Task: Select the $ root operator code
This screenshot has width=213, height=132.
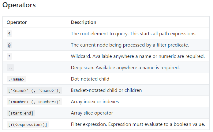Action: 9,34
